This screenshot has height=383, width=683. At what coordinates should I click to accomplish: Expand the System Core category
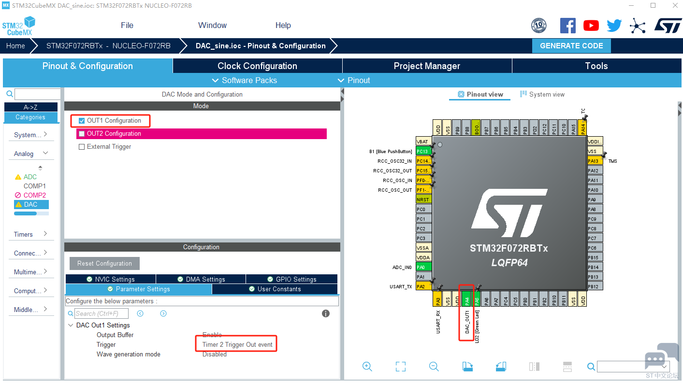point(31,135)
